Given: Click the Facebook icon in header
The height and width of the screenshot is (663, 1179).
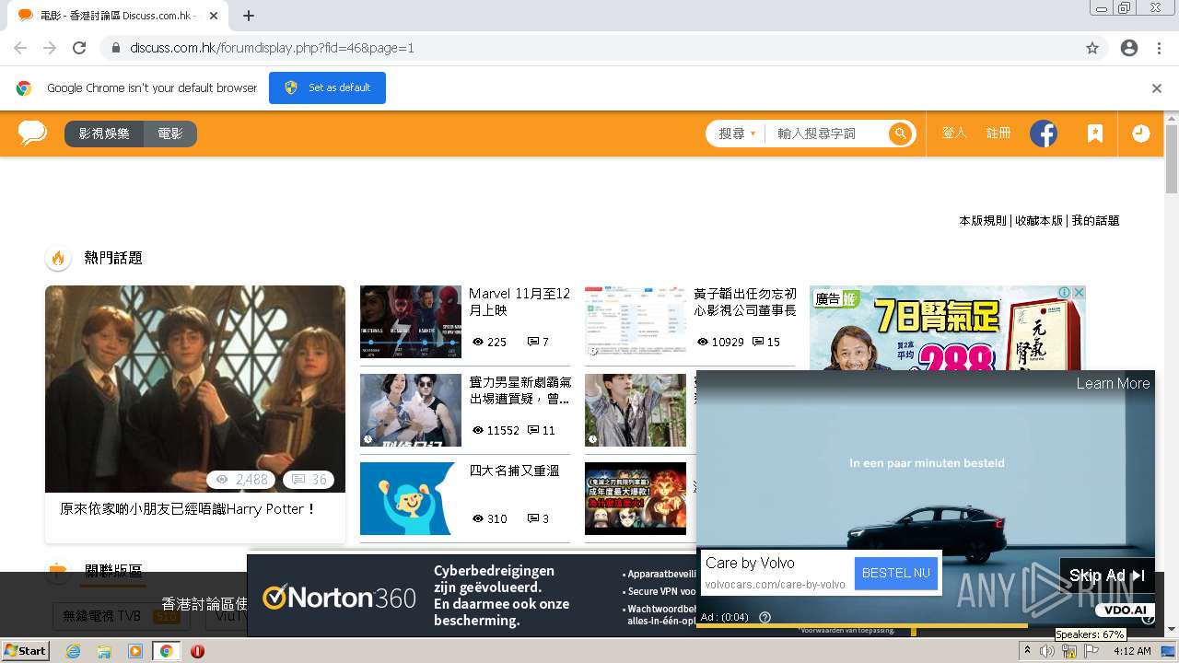Looking at the screenshot, I should click(1044, 134).
